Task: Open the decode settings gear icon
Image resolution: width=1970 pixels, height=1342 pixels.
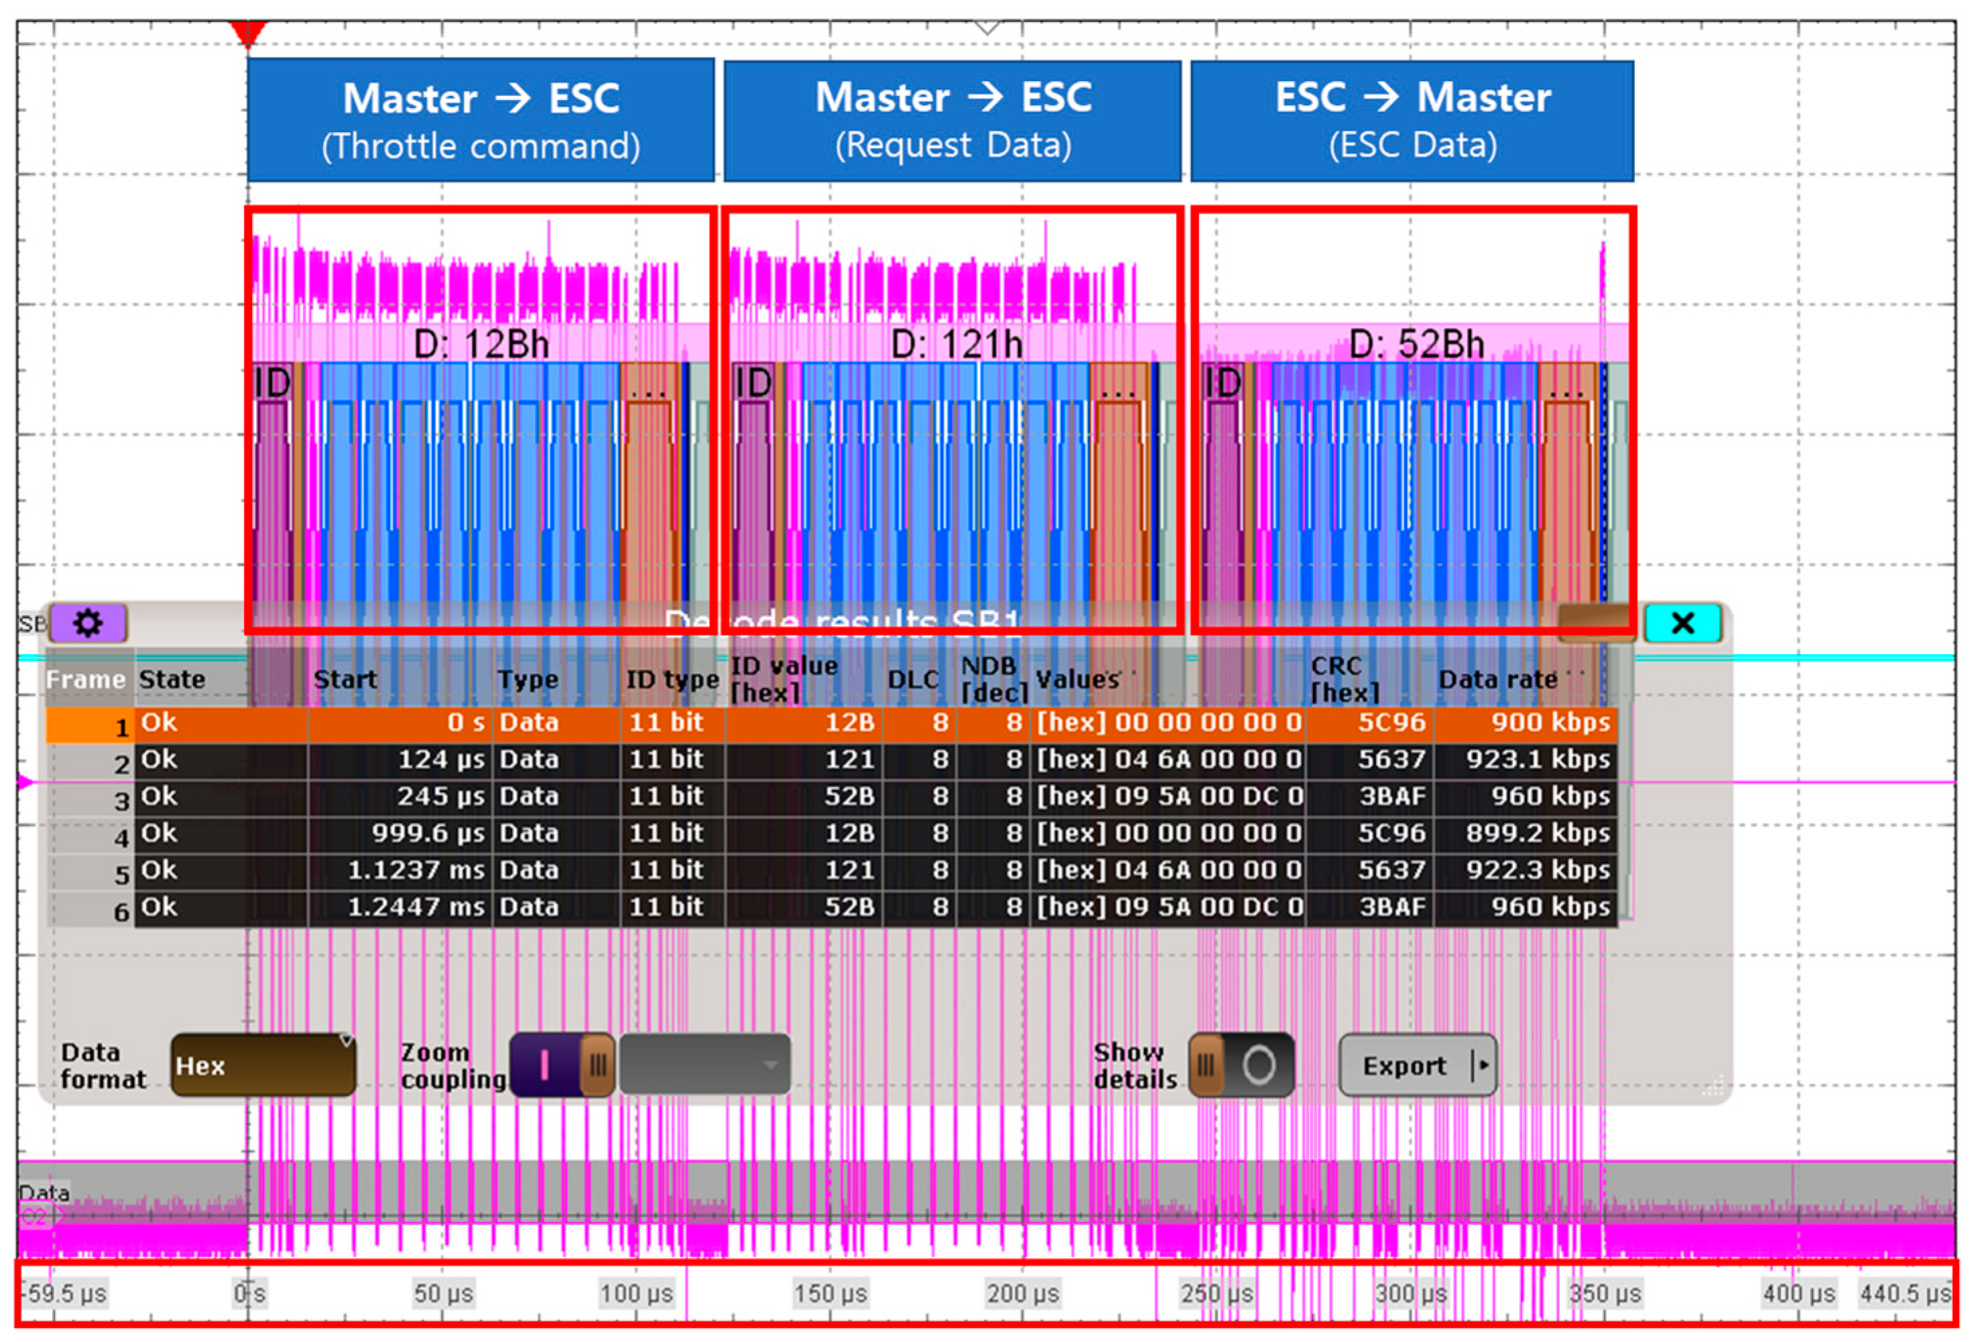Action: [88, 623]
